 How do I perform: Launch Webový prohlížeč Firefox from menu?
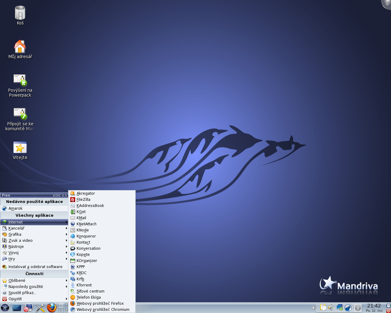coord(102,304)
